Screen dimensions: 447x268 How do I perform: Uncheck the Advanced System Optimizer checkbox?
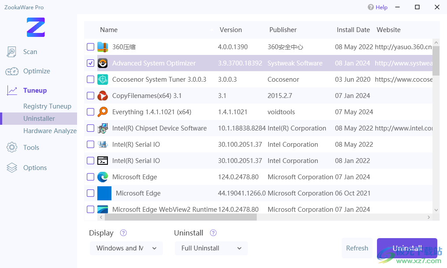click(x=90, y=63)
